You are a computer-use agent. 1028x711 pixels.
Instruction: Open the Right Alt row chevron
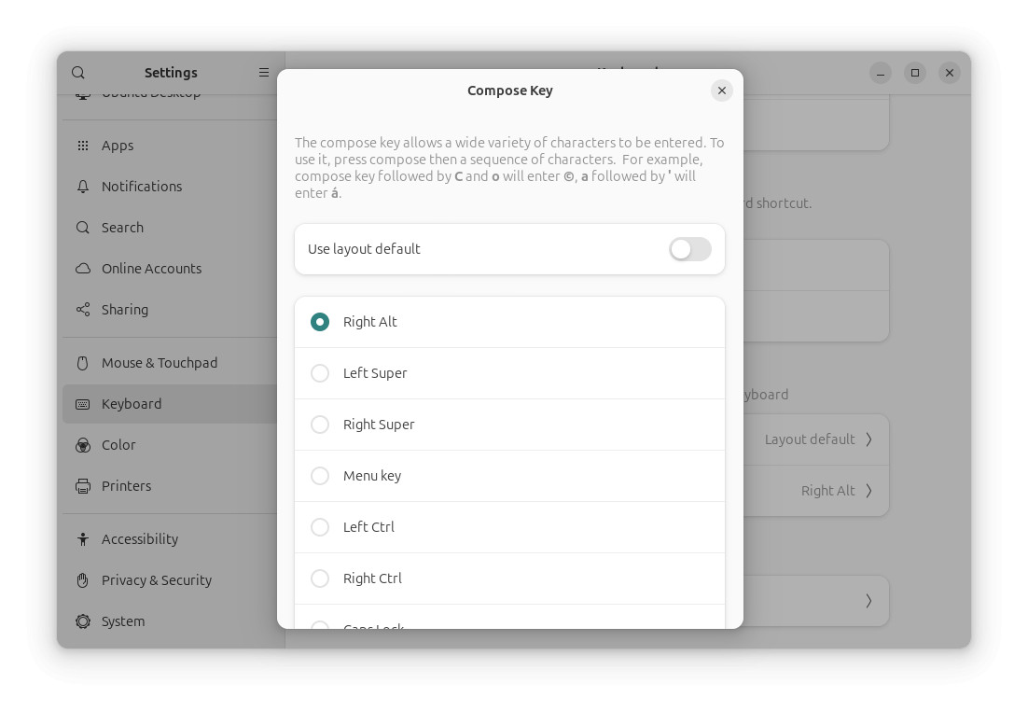[x=868, y=491]
